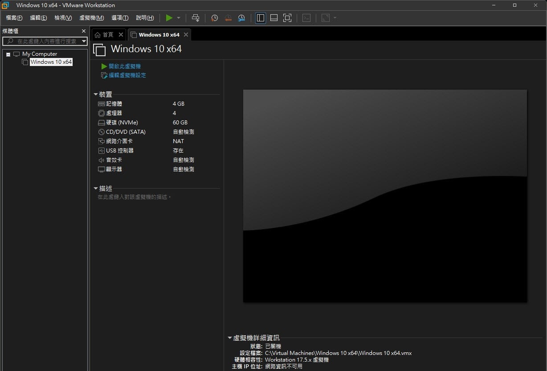Image resolution: width=547 pixels, height=371 pixels.
Task: Click the take snapshot clock icon
Action: [214, 18]
